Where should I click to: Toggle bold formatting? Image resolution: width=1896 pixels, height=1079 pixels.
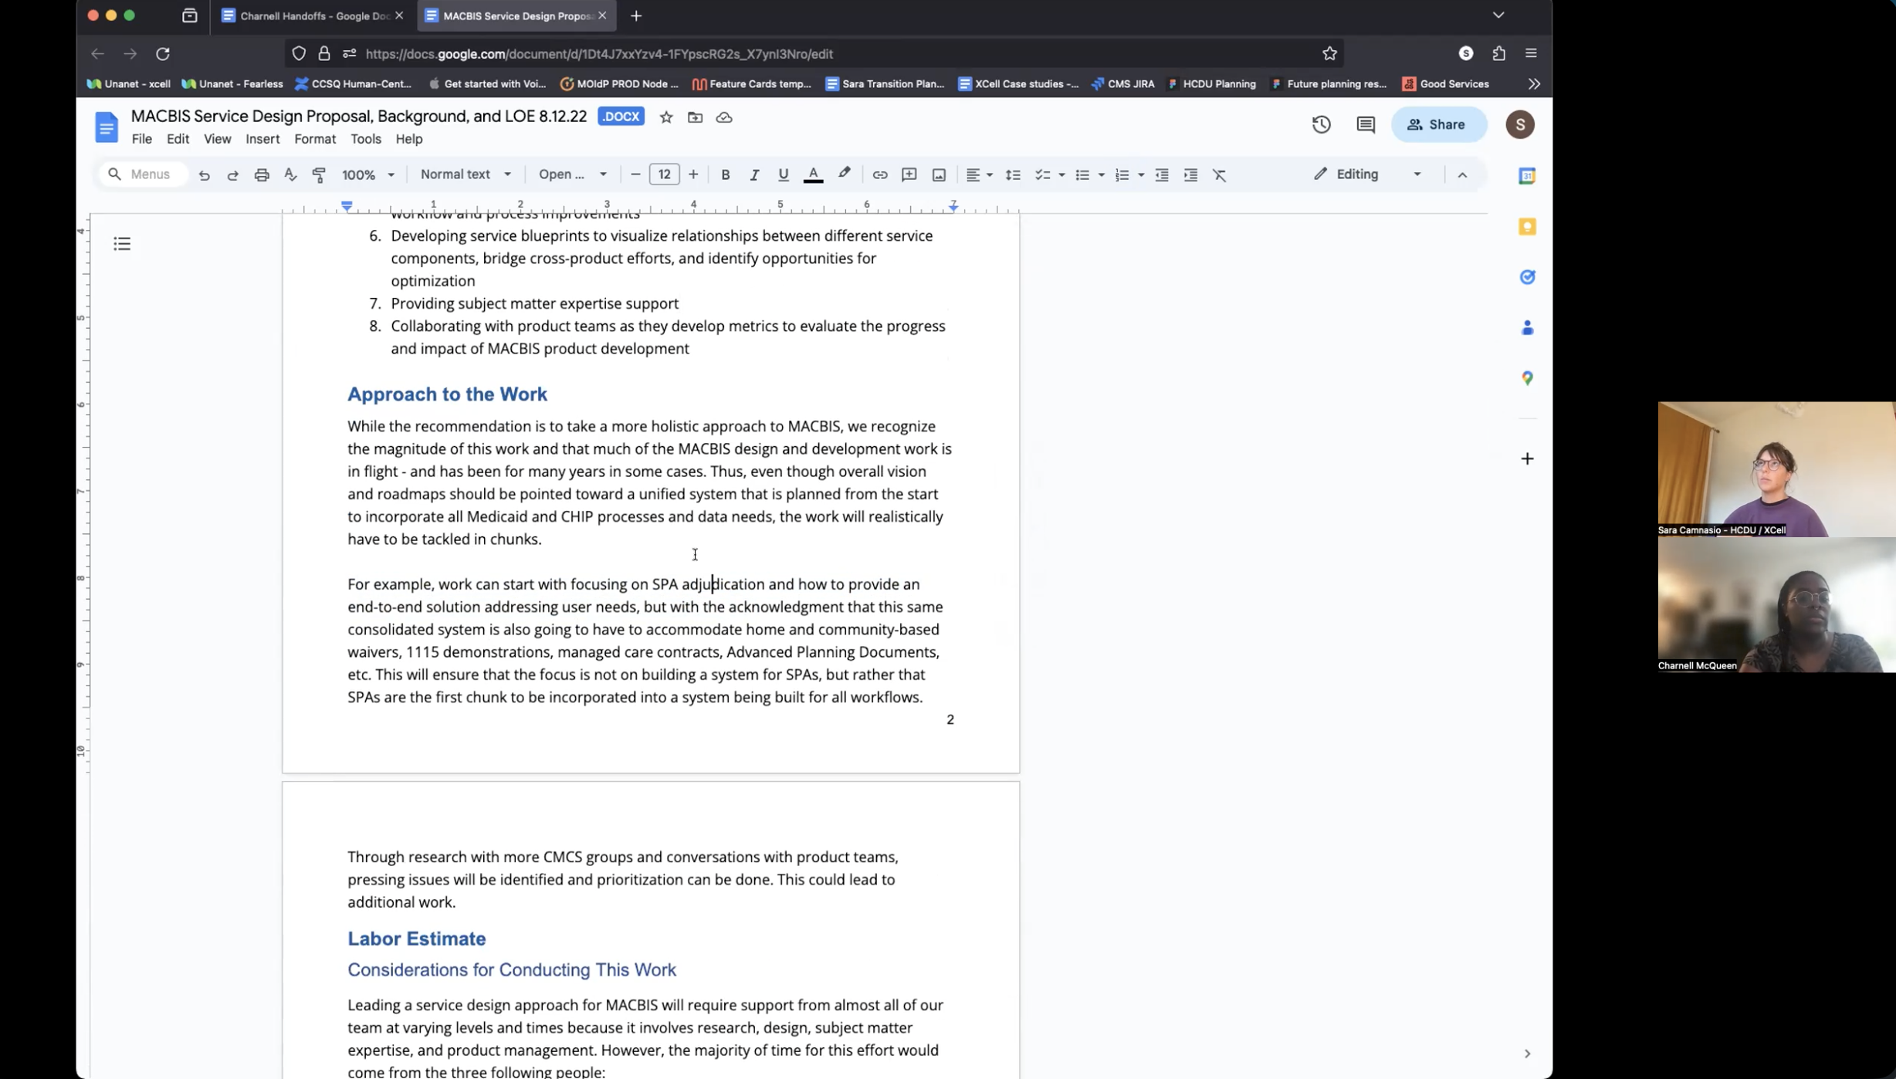(725, 174)
